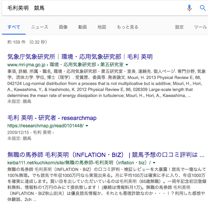Image resolution: width=208 pixels, height=204 pixels.
Task: Click the keiba111.net/kuchikomi URL text
Action: [x=79, y=163]
